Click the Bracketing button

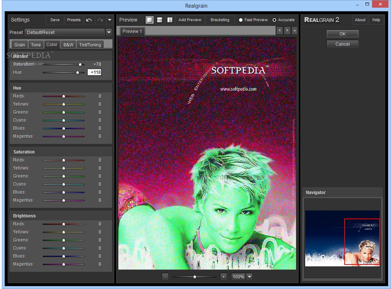click(x=220, y=20)
